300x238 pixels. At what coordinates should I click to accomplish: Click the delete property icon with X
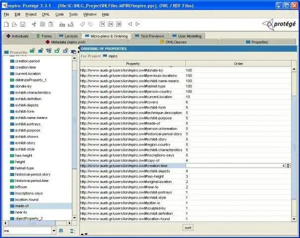coord(74,52)
